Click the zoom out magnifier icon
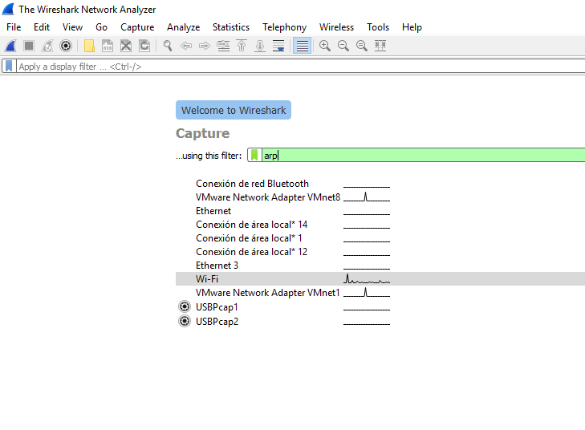Viewport: 585px width, 430px height. (x=343, y=46)
